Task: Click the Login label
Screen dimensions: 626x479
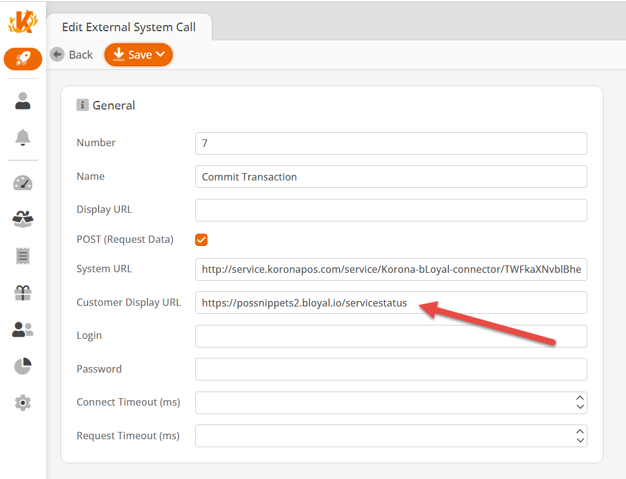Action: (89, 336)
